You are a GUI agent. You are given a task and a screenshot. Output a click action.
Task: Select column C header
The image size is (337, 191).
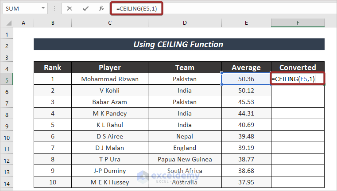pyautogui.click(x=109, y=23)
